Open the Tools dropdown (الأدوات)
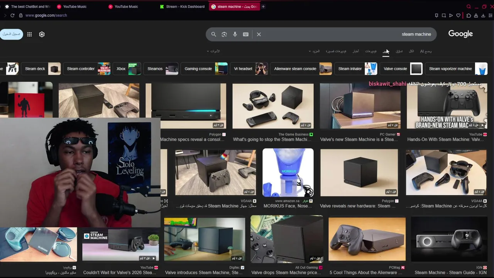Image resolution: width=494 pixels, height=278 pixels. coord(213,51)
